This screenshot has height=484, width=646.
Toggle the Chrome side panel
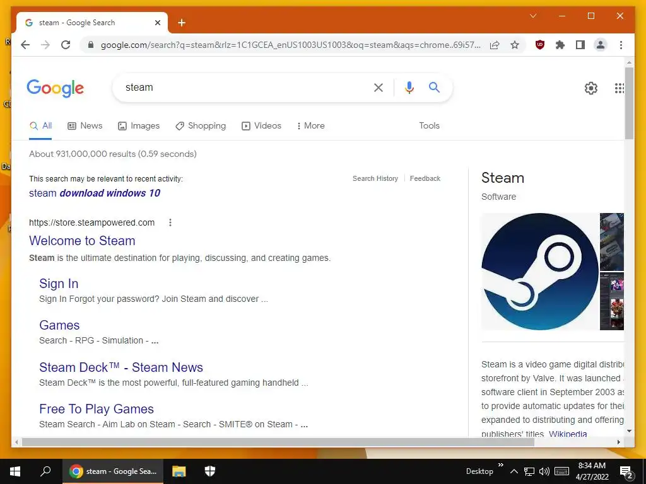[x=580, y=45]
